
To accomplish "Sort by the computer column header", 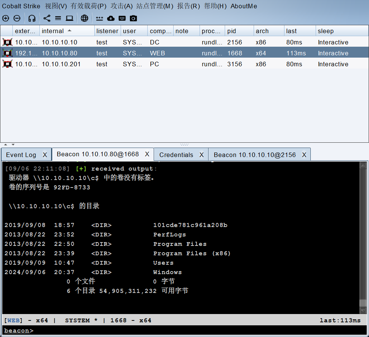I will click(161, 31).
